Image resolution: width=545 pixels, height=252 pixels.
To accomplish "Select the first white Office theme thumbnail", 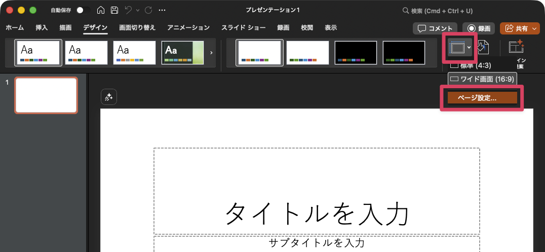I will 38,53.
